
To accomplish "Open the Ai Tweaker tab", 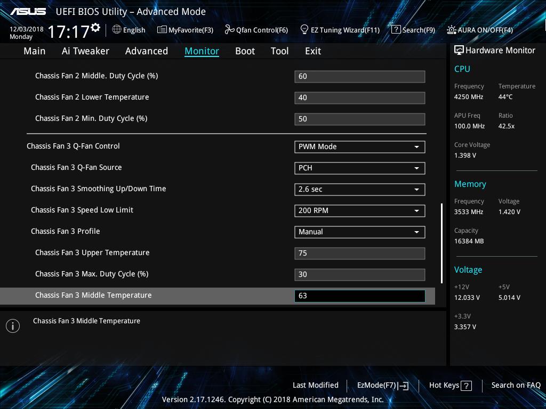I will (x=85, y=51).
